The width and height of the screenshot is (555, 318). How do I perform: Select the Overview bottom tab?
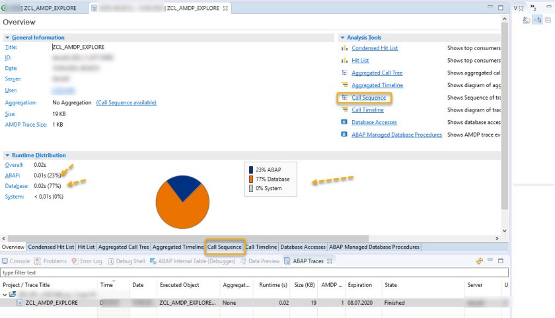click(13, 247)
